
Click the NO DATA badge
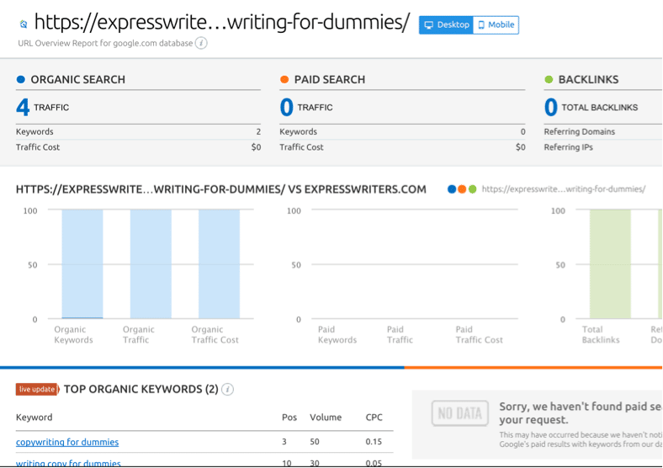[460, 413]
